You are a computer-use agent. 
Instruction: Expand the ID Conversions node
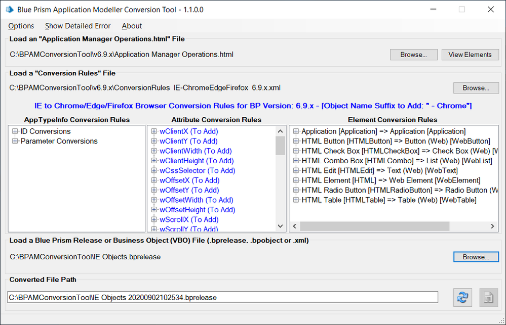[15, 131]
